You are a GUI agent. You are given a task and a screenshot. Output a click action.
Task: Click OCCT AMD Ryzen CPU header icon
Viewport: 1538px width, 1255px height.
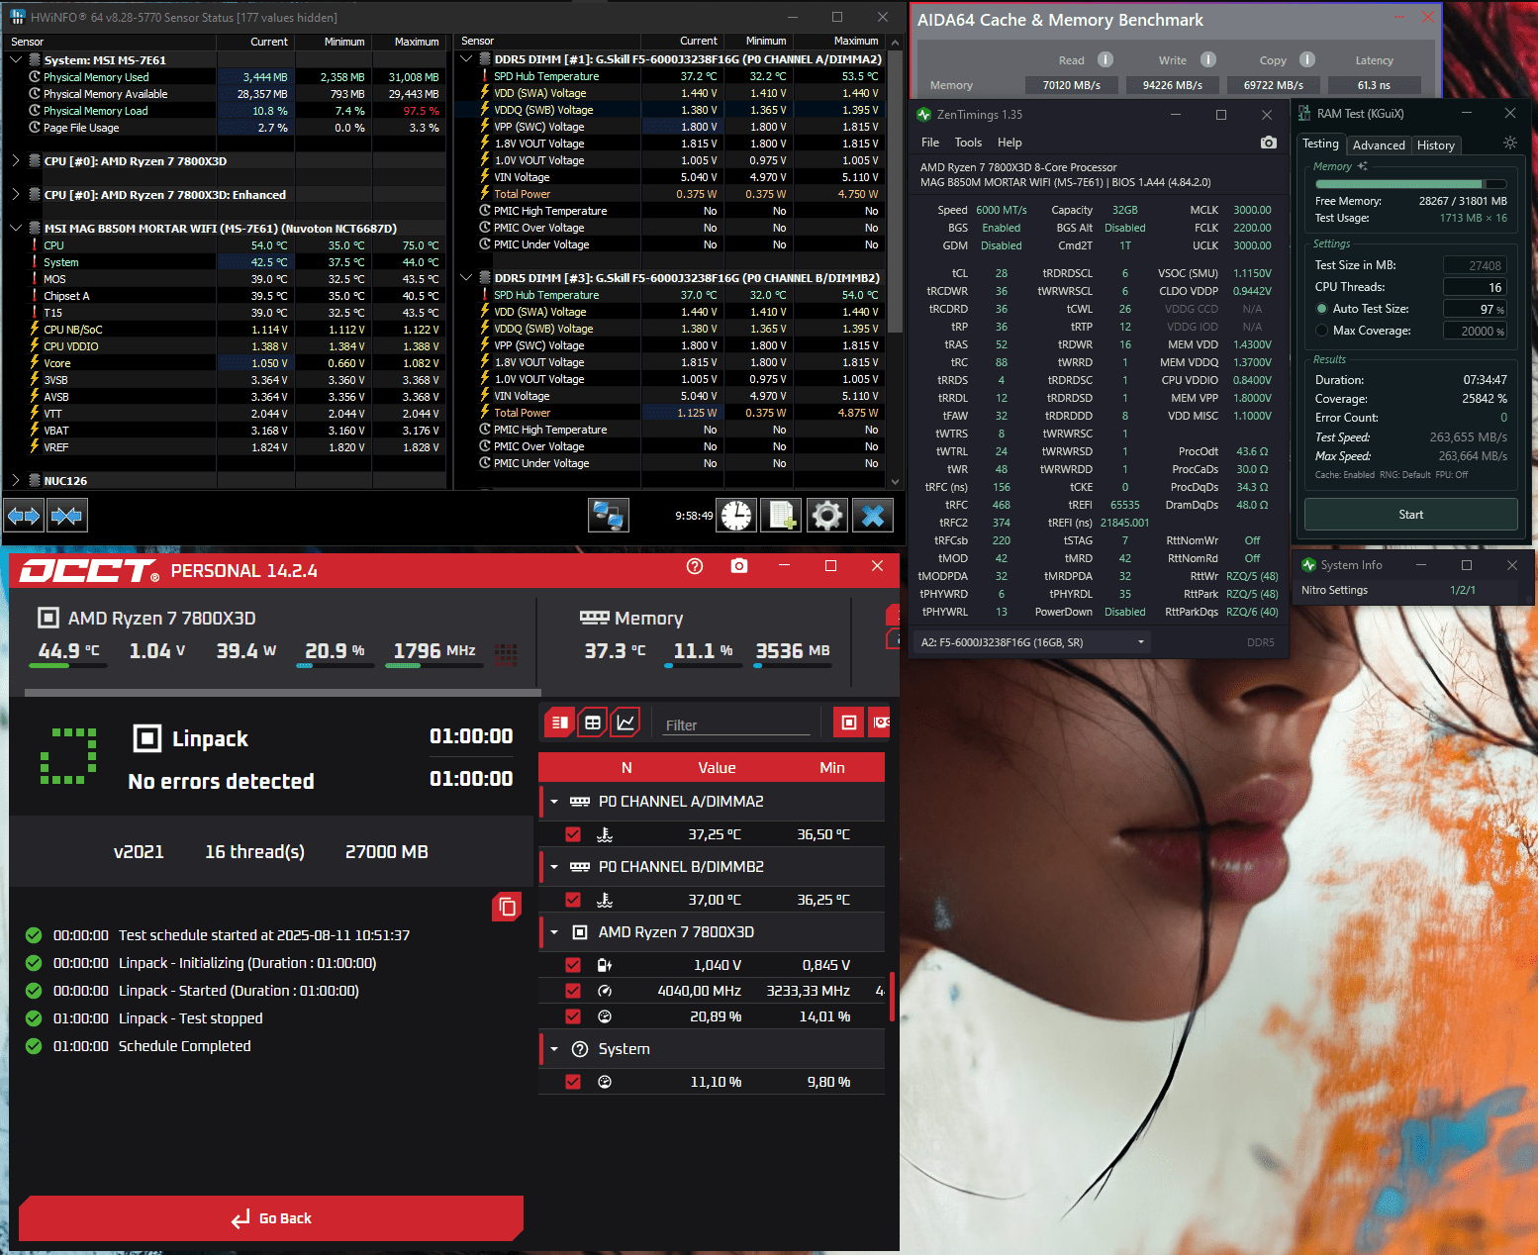point(48,618)
